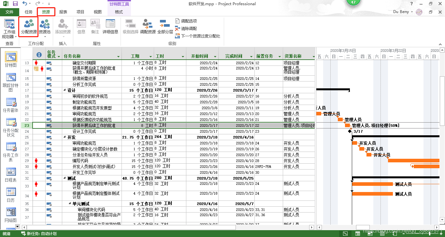Click the note indicator icon on row 14

36,68
